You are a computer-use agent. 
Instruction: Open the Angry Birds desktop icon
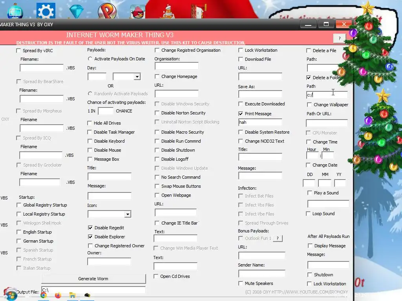(138, 11)
